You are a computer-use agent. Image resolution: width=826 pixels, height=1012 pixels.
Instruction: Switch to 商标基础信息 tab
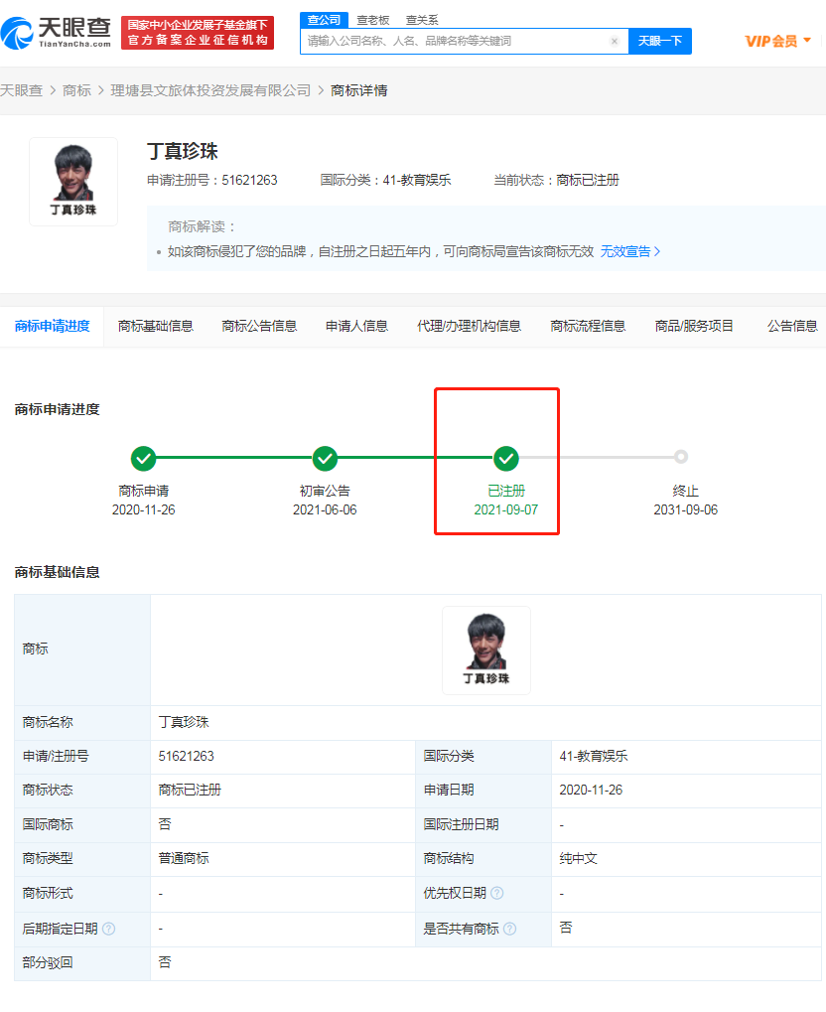[156, 326]
